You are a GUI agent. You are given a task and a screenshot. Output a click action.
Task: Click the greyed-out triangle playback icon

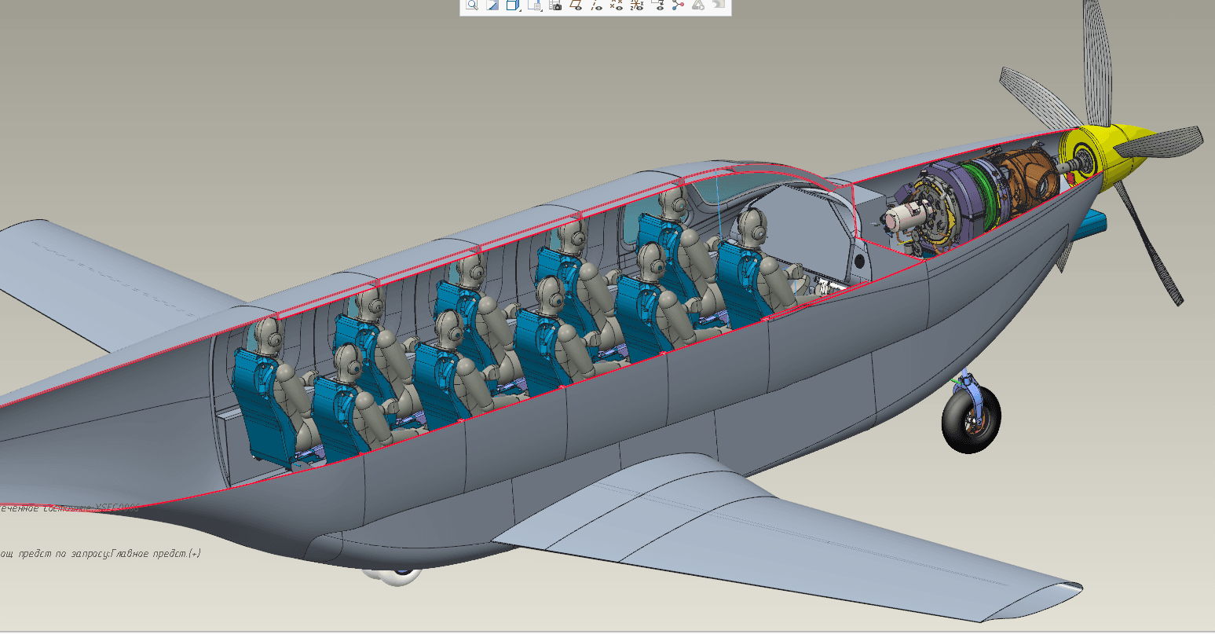coord(698,5)
